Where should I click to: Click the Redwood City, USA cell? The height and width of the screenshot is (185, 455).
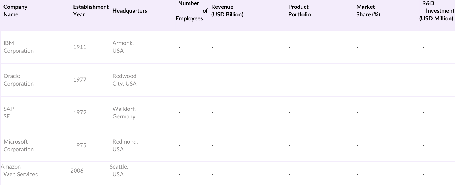pos(124,80)
